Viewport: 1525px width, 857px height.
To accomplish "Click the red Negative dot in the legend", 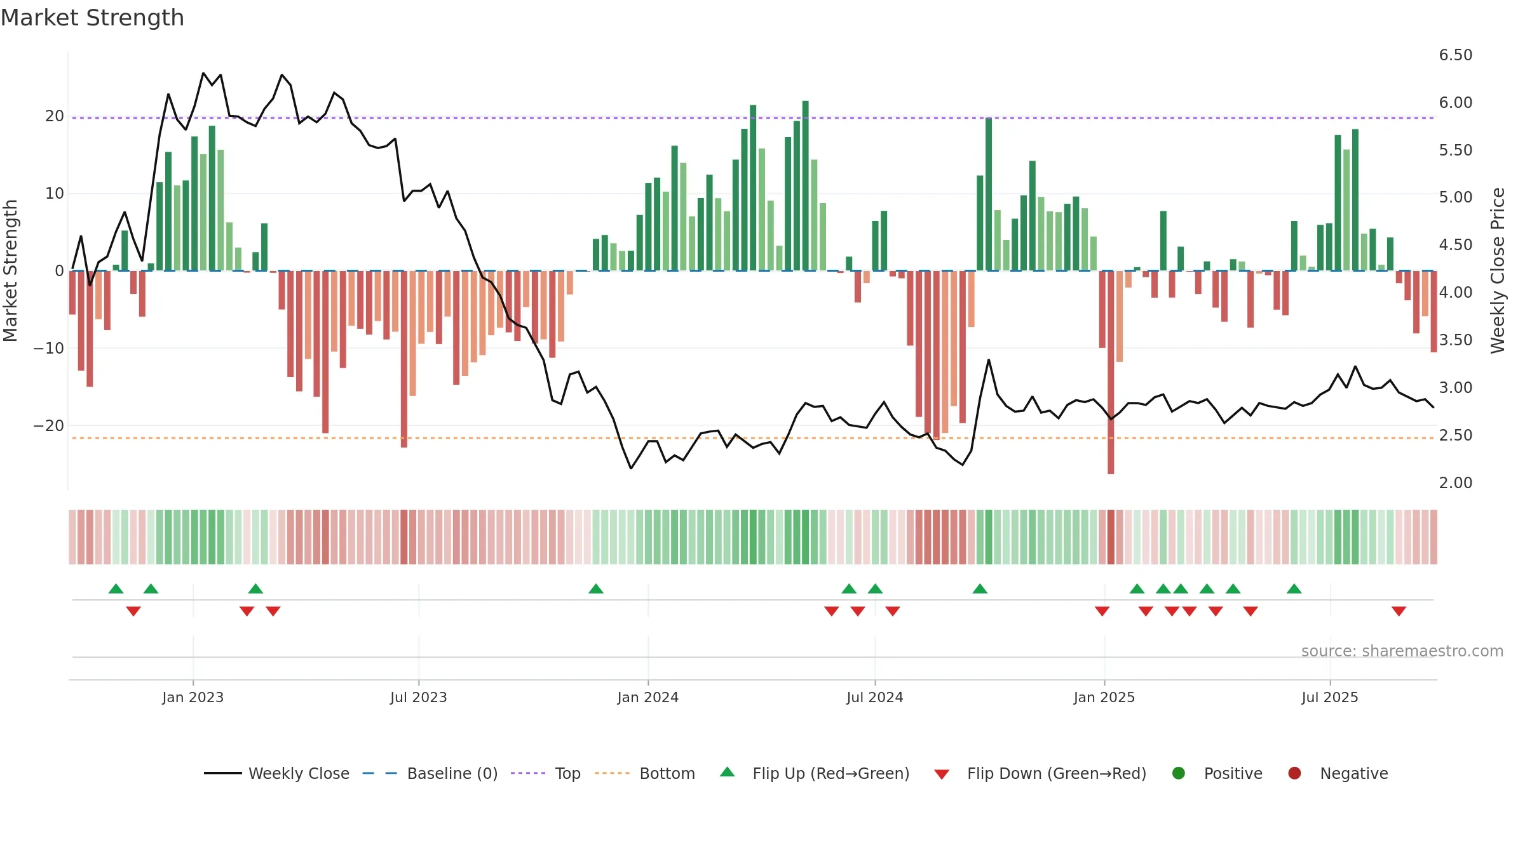I will tap(1294, 773).
